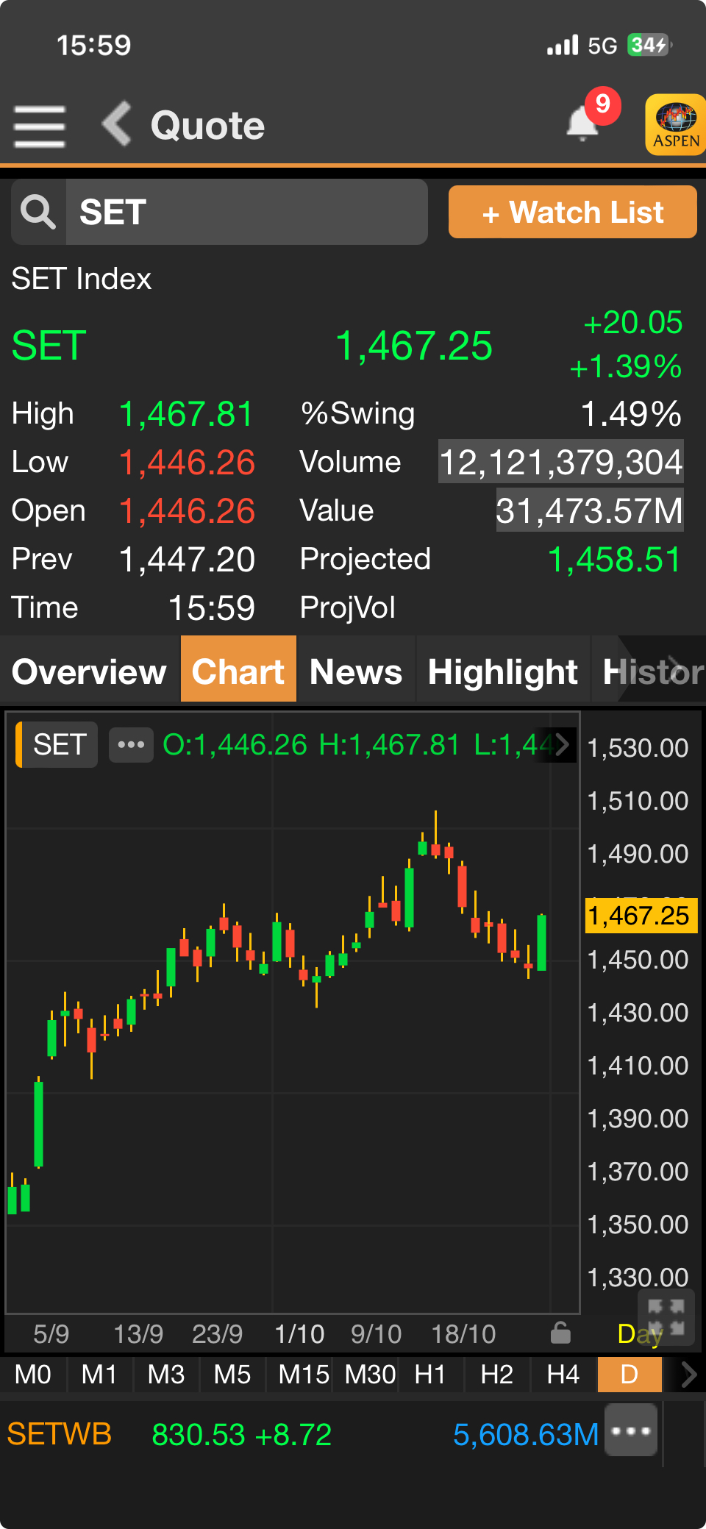Tap the SETWB ticker label

tap(59, 1434)
